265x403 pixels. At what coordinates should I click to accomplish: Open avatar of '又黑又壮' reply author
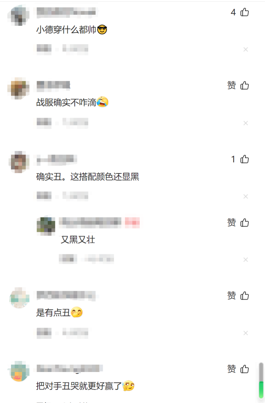point(46,226)
